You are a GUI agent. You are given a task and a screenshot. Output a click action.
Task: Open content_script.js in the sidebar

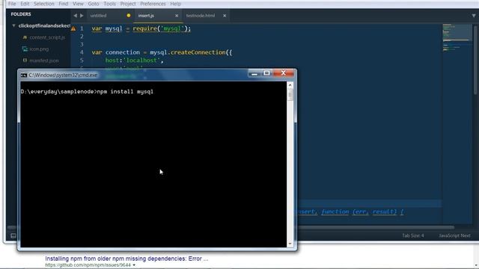pos(47,37)
